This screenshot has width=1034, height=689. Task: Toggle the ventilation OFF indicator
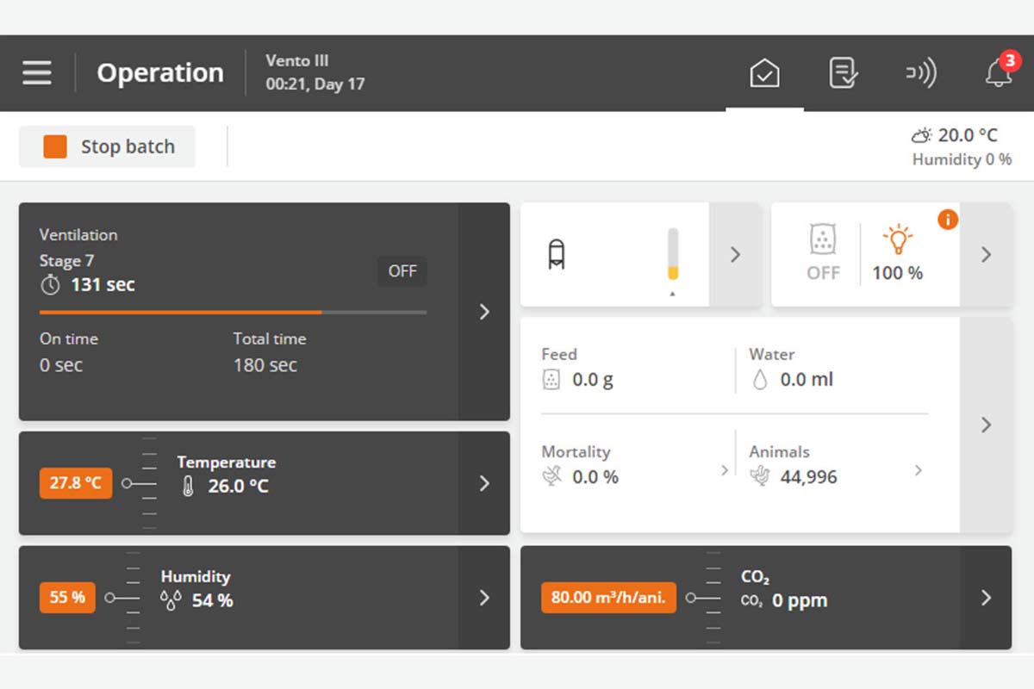[x=402, y=271]
